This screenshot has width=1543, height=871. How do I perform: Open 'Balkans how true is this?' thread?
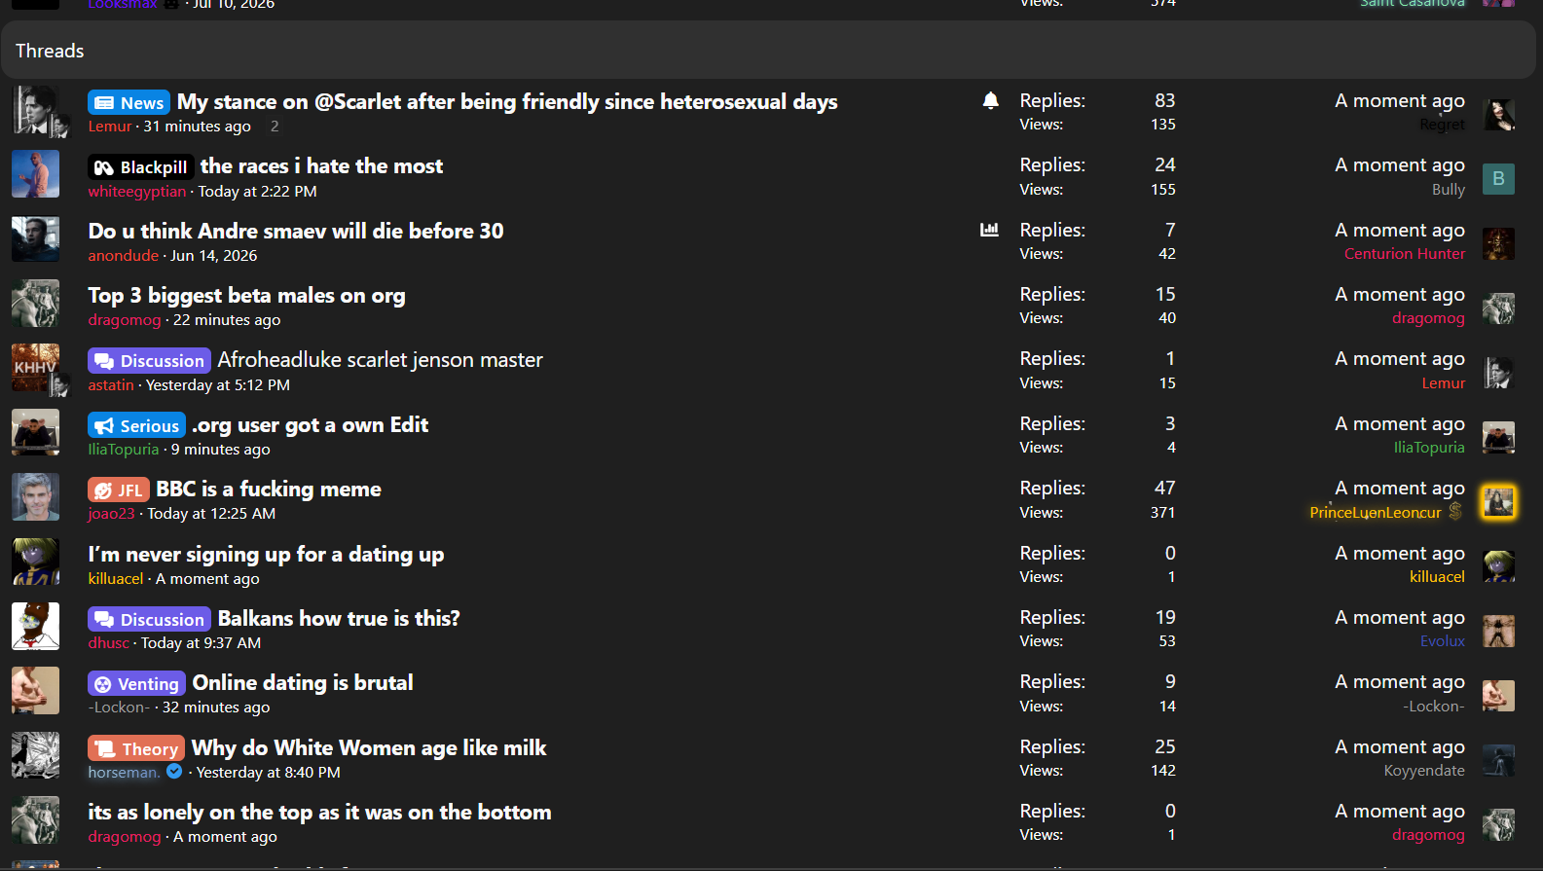coord(339,618)
